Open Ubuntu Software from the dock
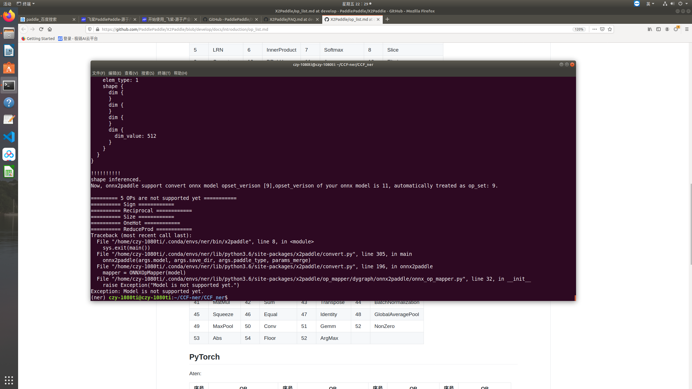This screenshot has width=692, height=389. point(9,68)
